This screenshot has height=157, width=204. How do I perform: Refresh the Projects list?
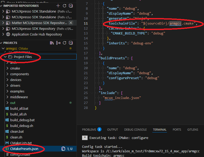point(65,43)
